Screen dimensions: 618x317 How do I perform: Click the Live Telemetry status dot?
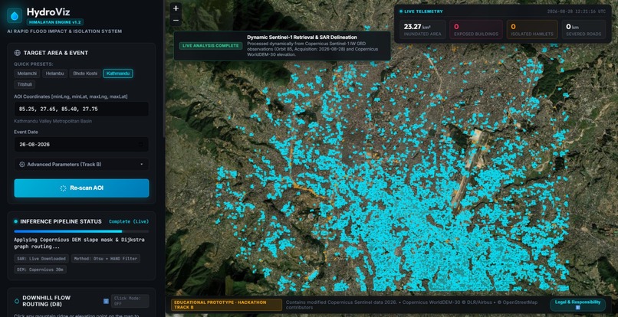tap(401, 11)
